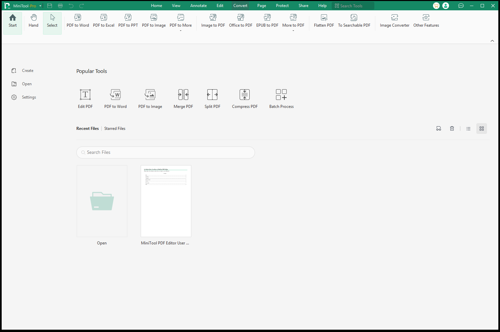Open the View menu tab
The height and width of the screenshot is (332, 500).
click(x=176, y=6)
